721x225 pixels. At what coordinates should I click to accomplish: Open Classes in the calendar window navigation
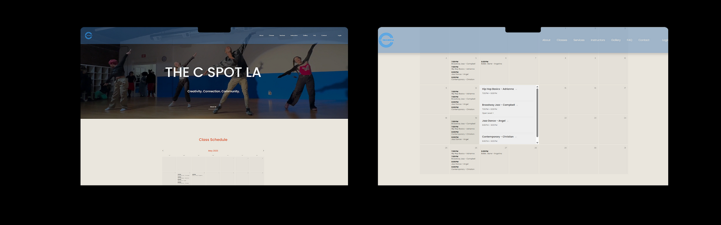click(x=562, y=40)
